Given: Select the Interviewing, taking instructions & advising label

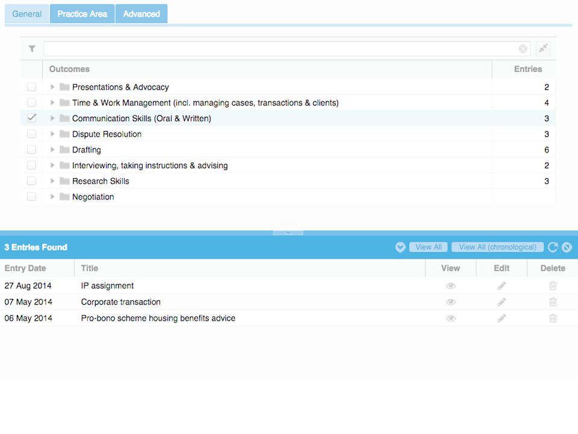Looking at the screenshot, I should [x=150, y=166].
